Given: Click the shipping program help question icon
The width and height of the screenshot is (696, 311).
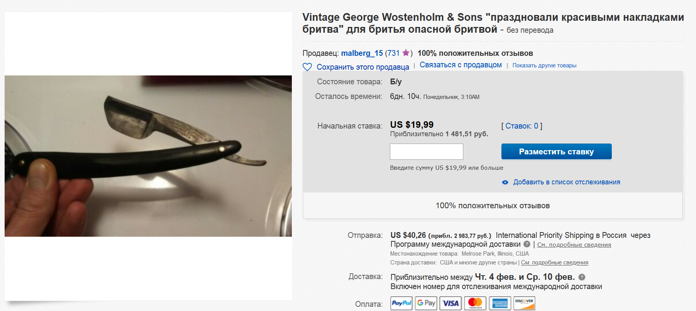Looking at the screenshot, I should click(x=527, y=244).
